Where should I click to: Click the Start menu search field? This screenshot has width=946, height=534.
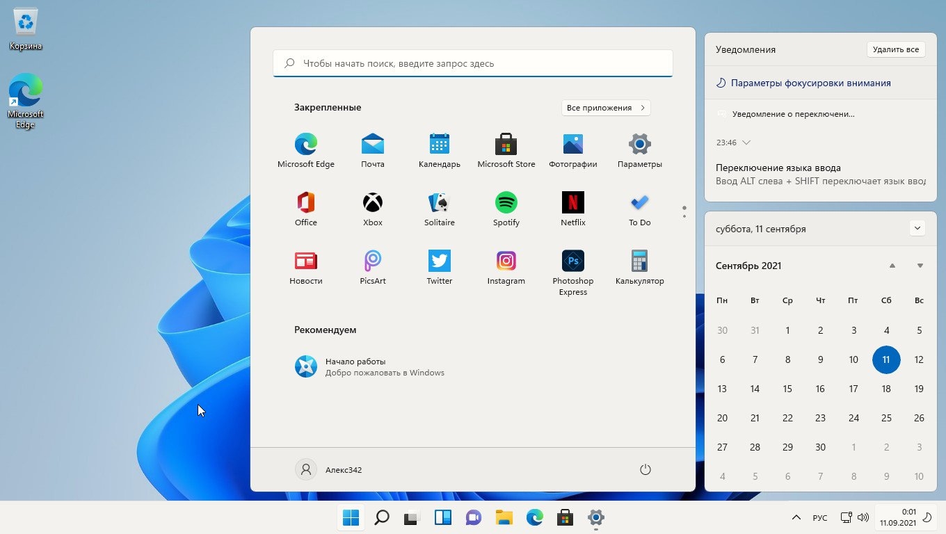473,63
